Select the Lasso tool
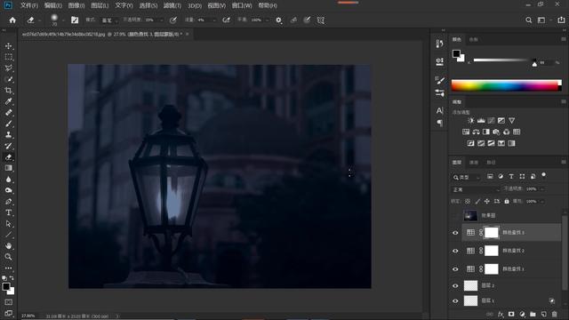Image resolution: width=569 pixels, height=320 pixels. click(x=8, y=68)
